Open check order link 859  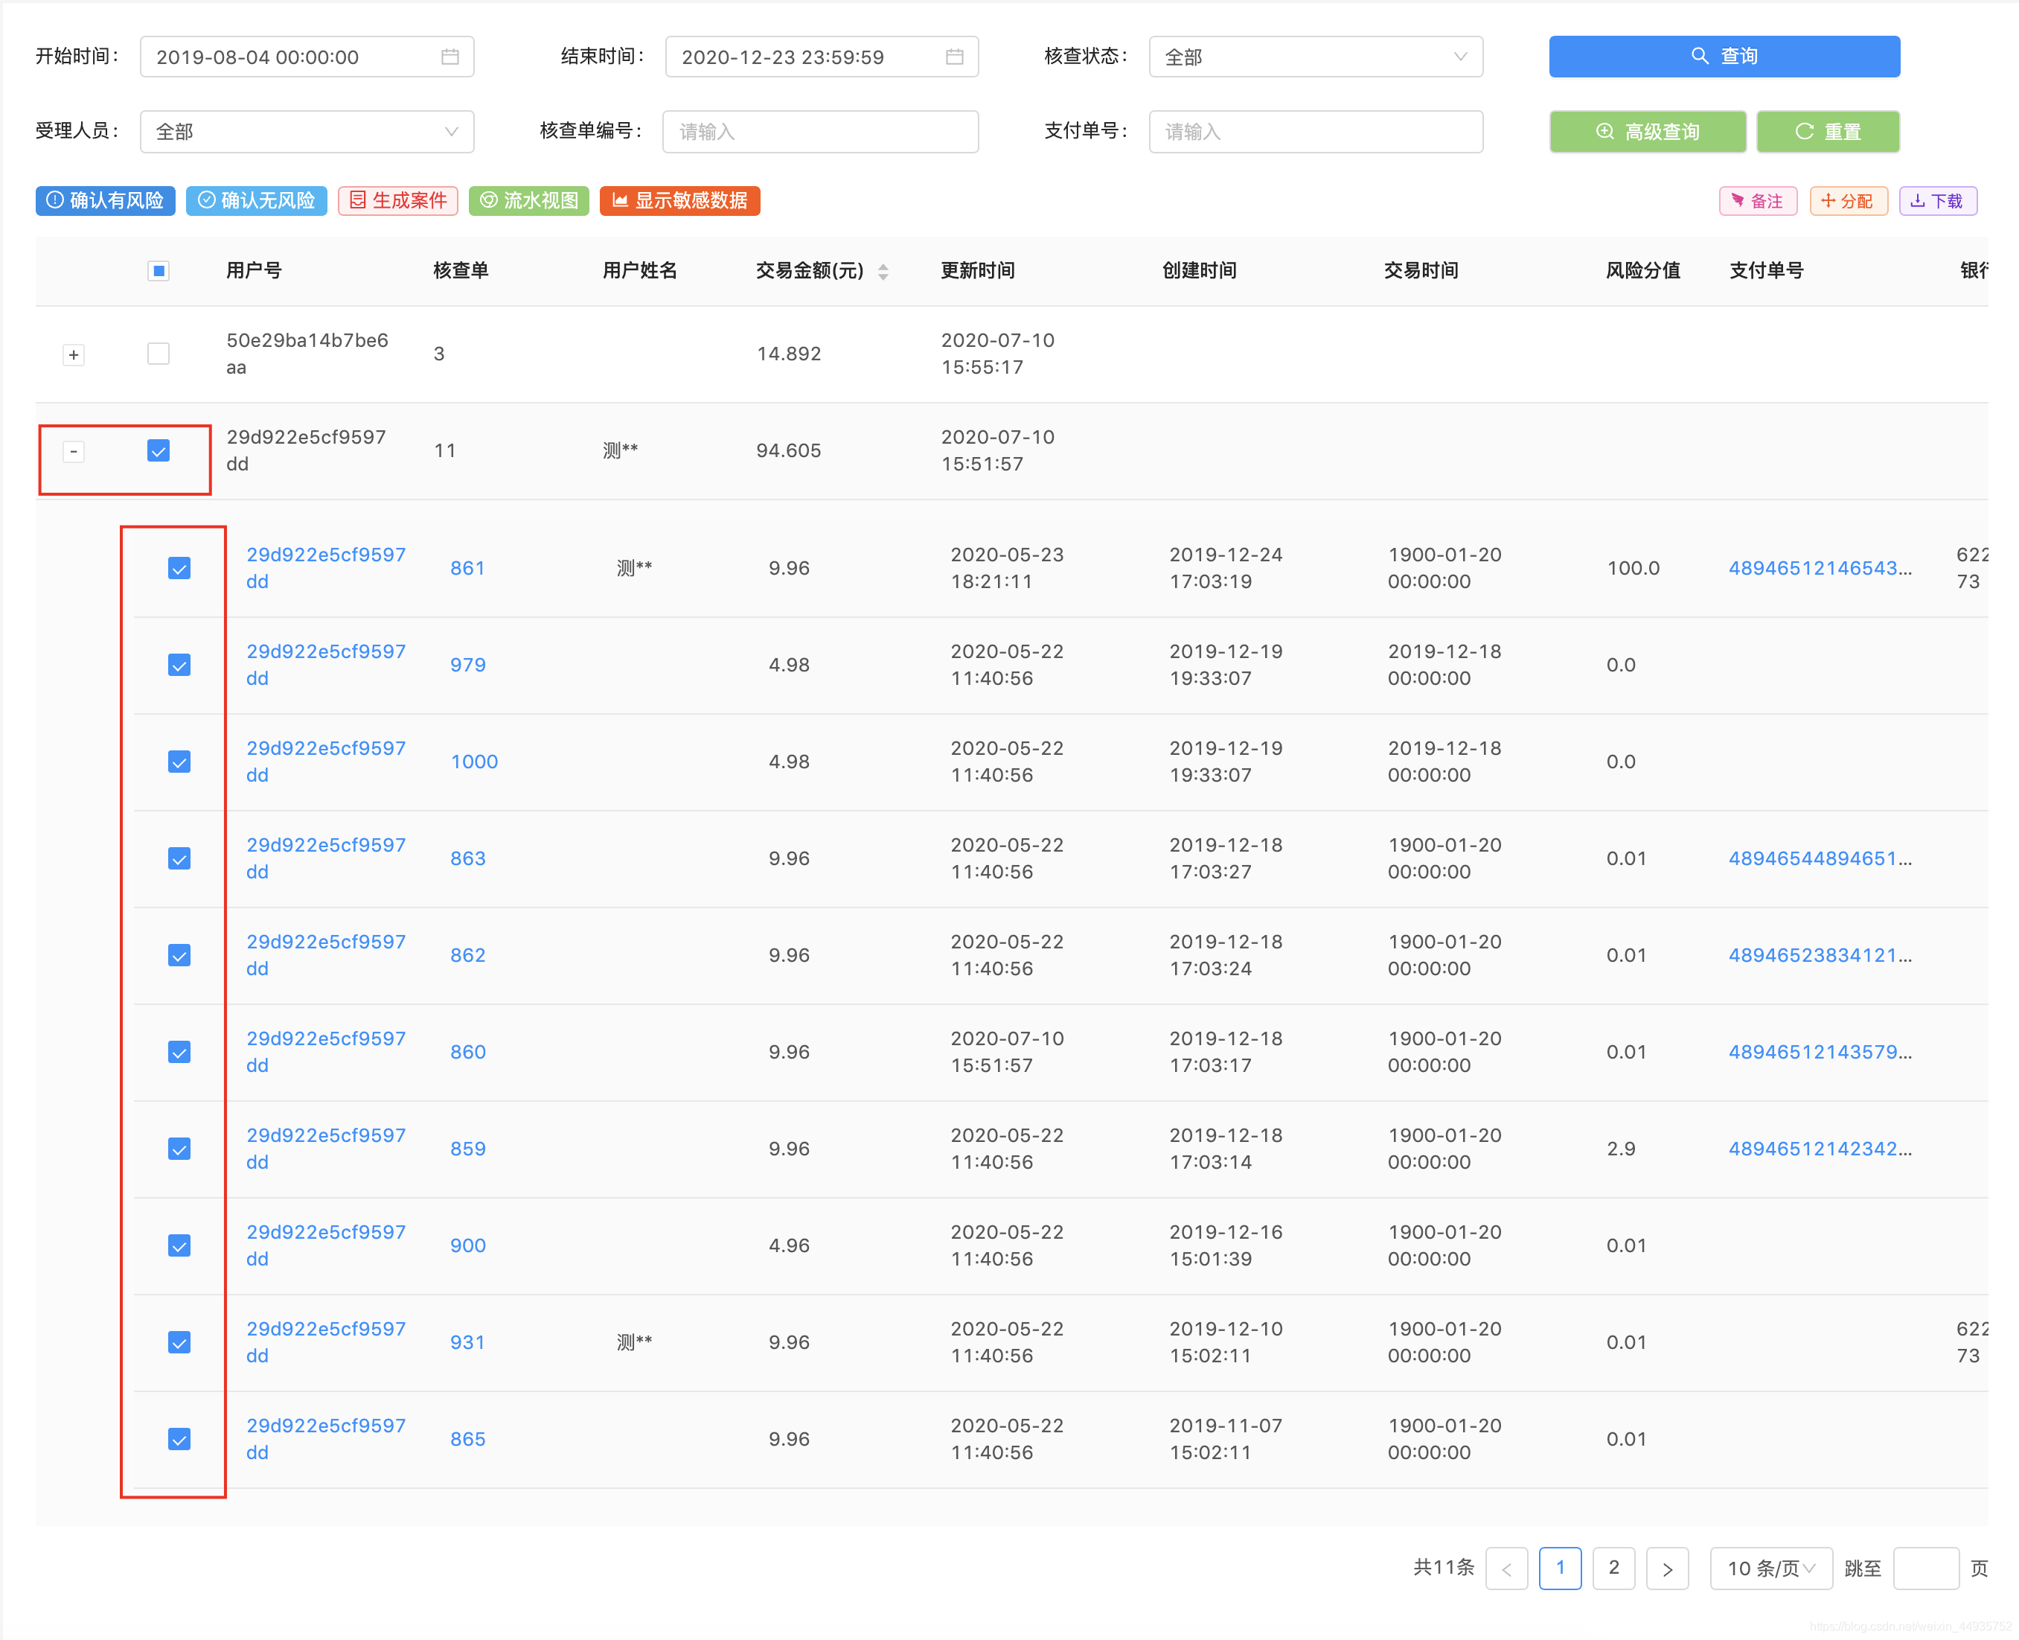pos(467,1149)
